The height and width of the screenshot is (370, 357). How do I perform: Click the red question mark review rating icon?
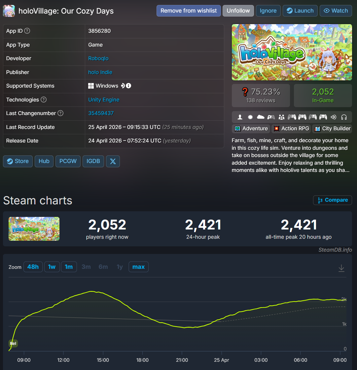pos(245,92)
